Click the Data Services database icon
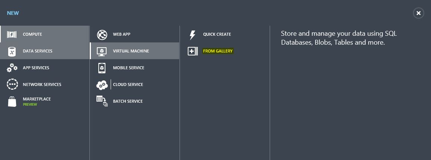The image size is (431, 160). [x=12, y=51]
